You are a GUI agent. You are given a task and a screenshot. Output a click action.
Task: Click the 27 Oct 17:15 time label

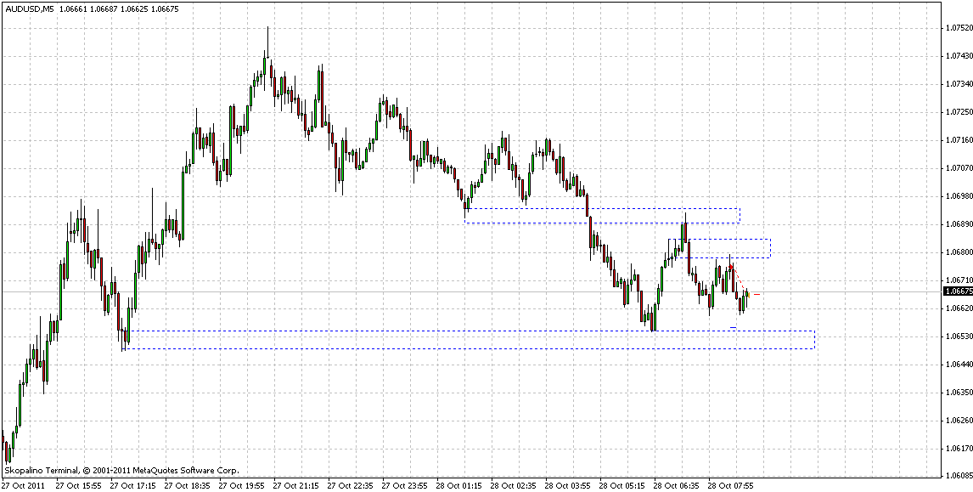click(x=131, y=484)
